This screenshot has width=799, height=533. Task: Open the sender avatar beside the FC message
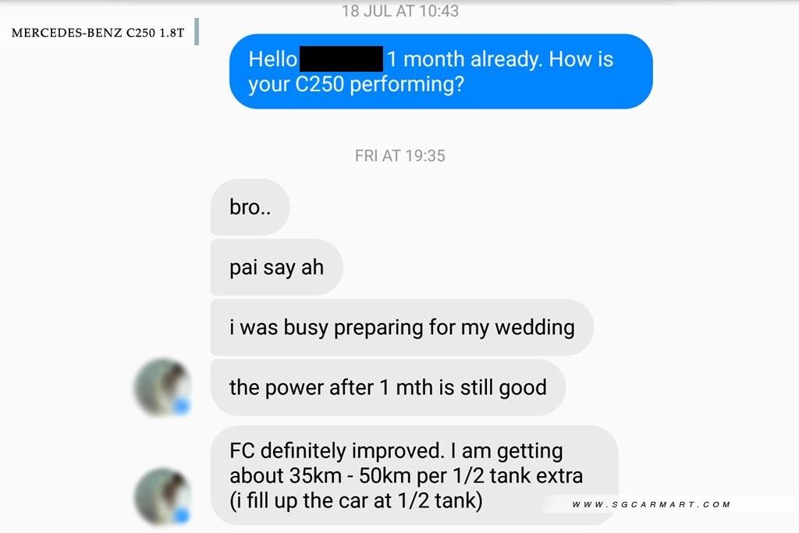[x=162, y=497]
